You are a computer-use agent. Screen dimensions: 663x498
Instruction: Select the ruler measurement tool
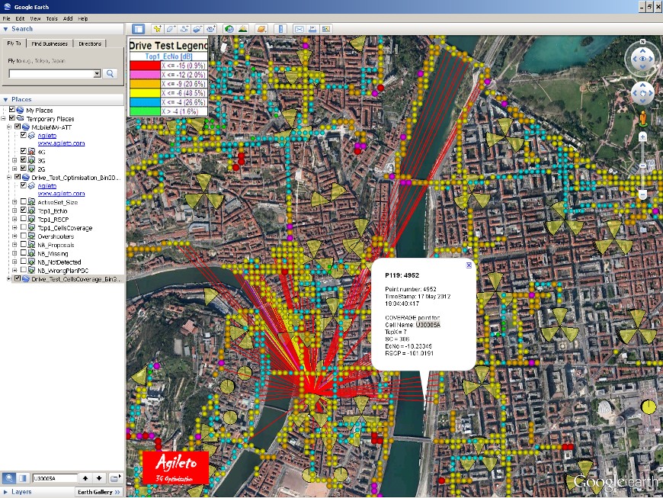coord(280,29)
